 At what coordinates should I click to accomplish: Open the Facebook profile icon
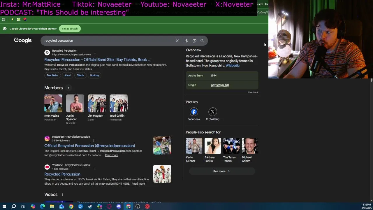pos(194,112)
